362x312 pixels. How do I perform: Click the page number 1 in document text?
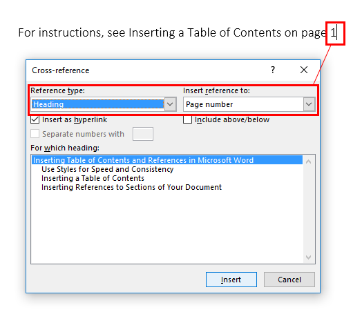[x=333, y=32]
